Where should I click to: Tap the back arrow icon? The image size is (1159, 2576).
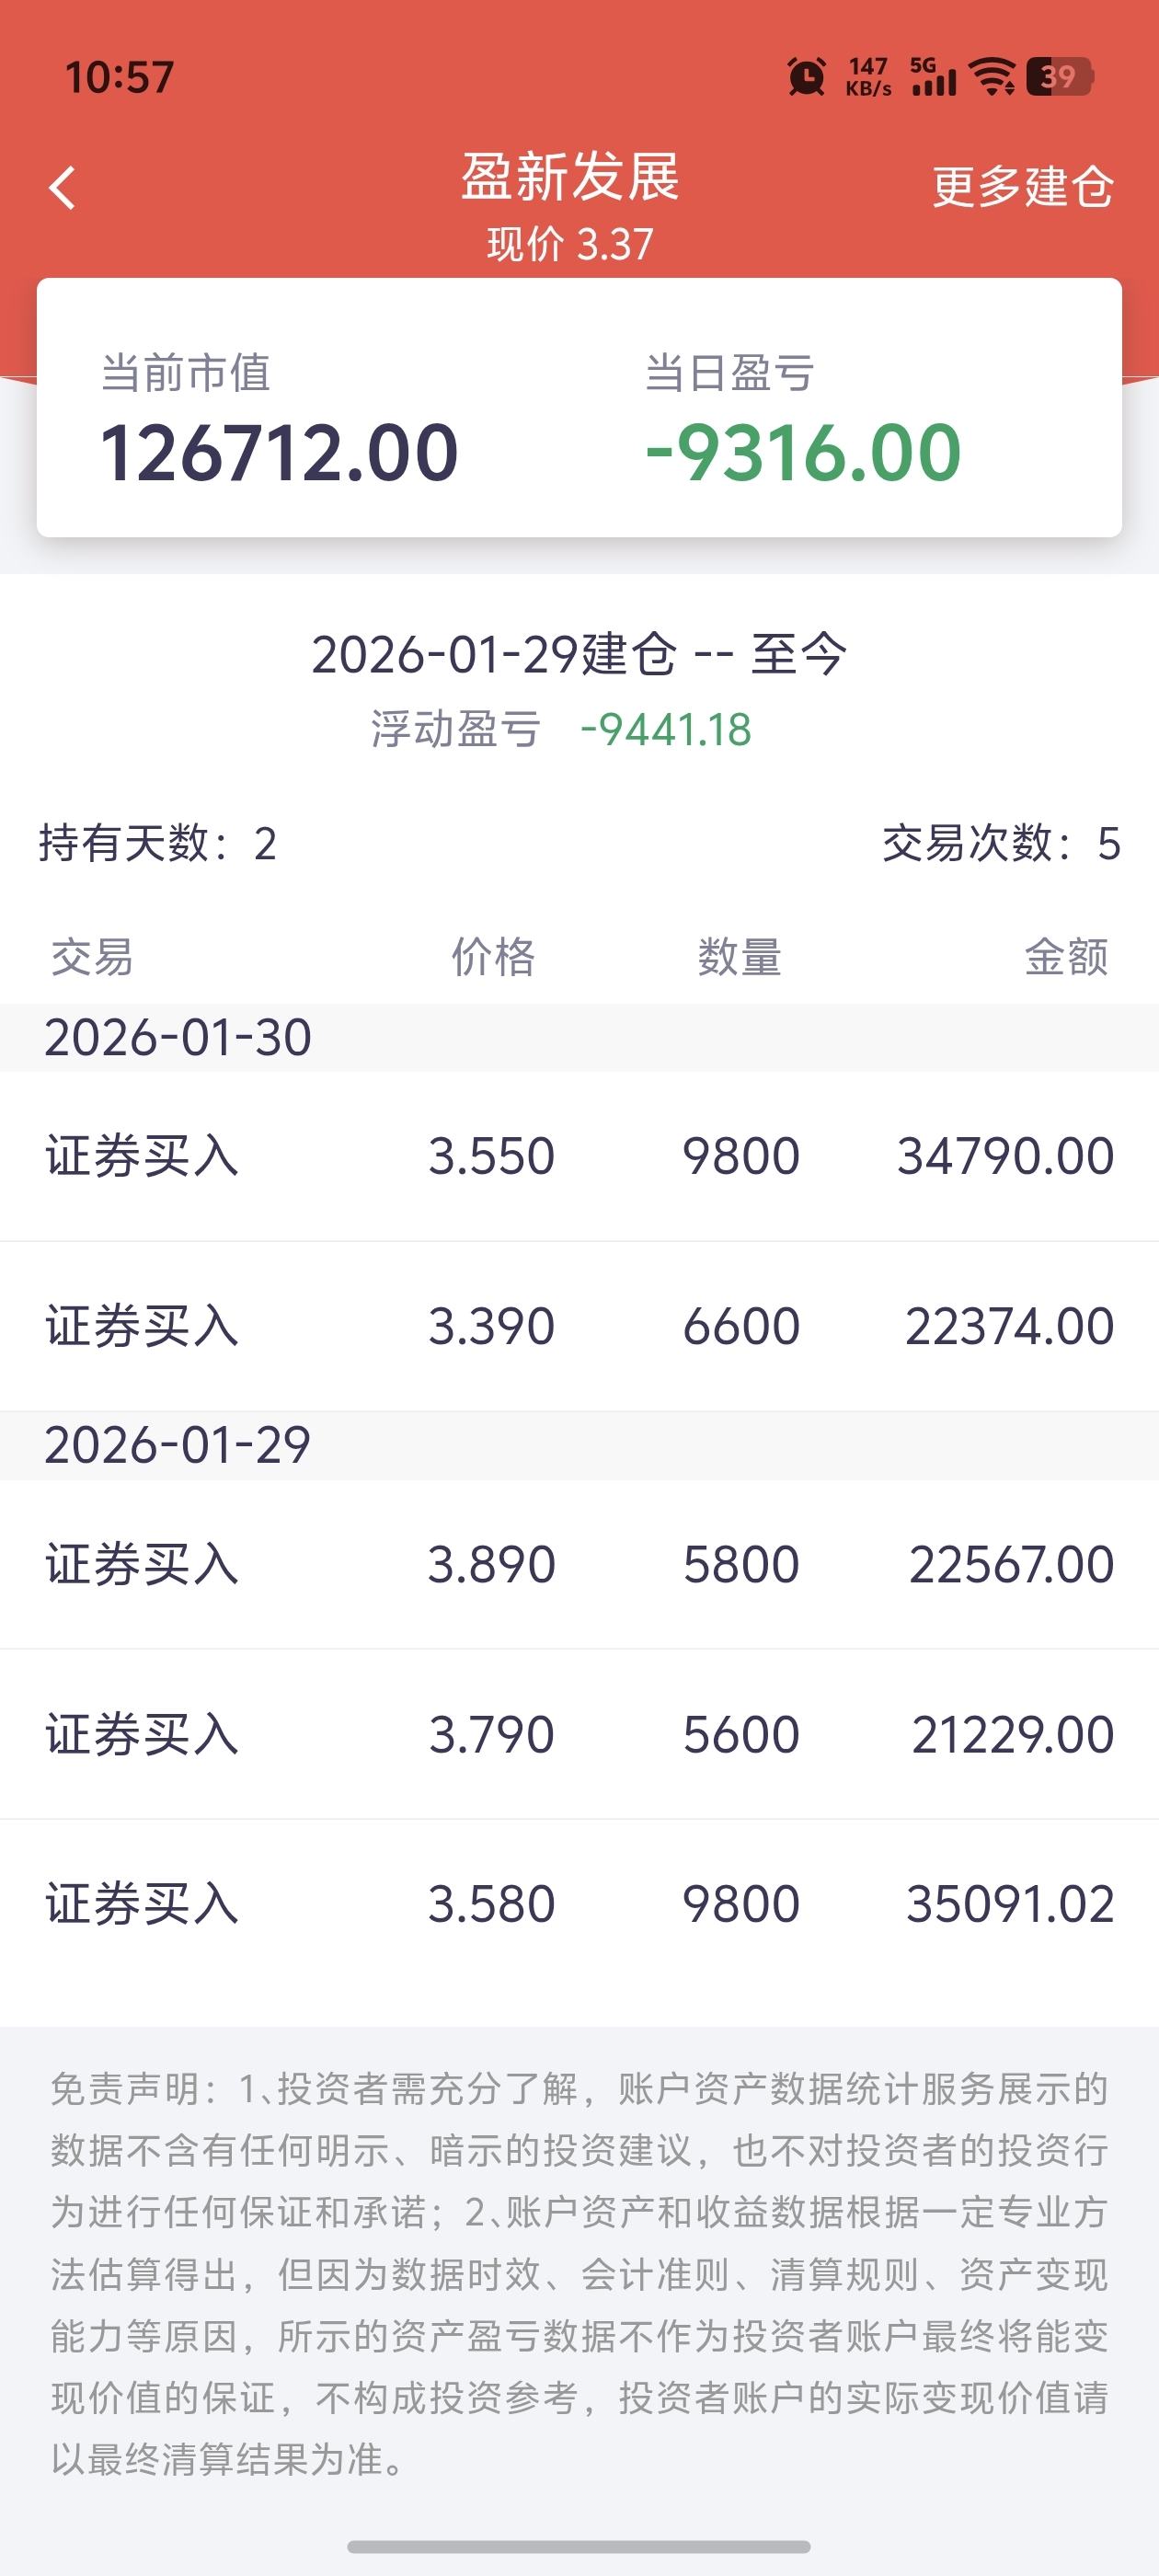(63, 187)
